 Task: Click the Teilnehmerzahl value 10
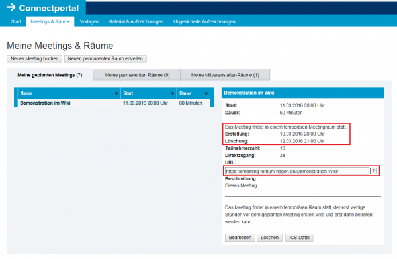click(x=283, y=148)
